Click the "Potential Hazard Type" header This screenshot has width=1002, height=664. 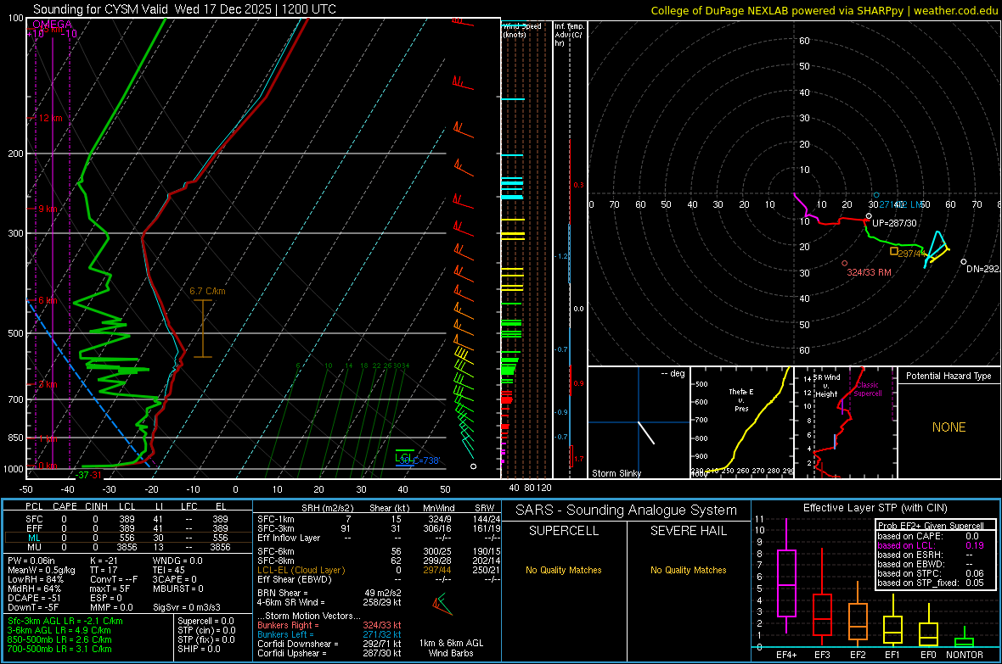[x=949, y=376]
